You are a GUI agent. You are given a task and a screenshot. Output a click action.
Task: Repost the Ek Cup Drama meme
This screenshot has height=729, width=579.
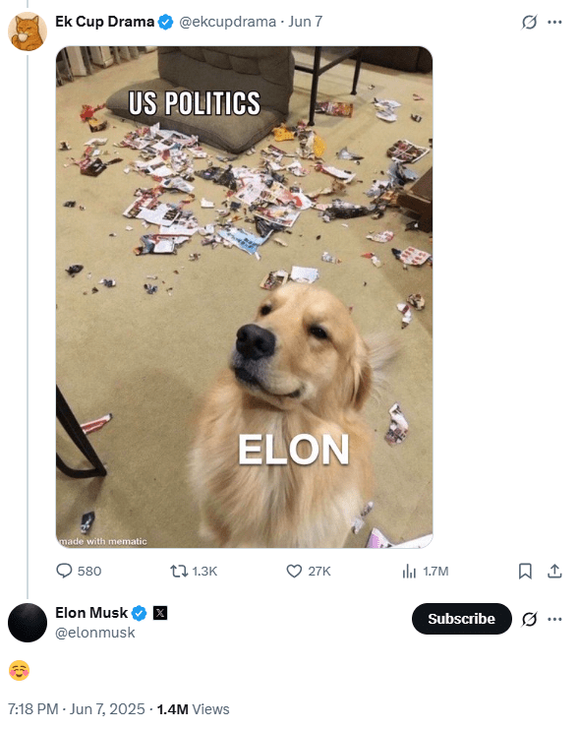point(194,571)
